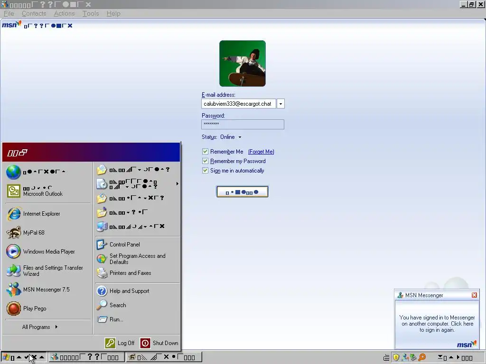Click the MSN Messenger tray icon
486x364 pixels.
(404, 357)
